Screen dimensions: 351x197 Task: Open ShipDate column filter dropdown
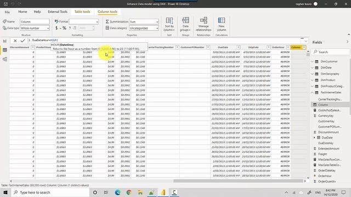pos(268,47)
